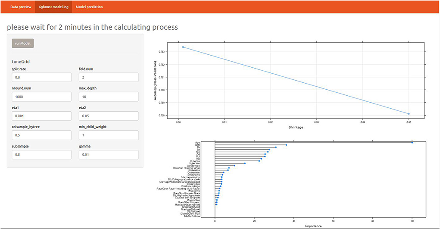Select the min_child_weight input
Viewport: 440px width, 229px height.
(109, 135)
